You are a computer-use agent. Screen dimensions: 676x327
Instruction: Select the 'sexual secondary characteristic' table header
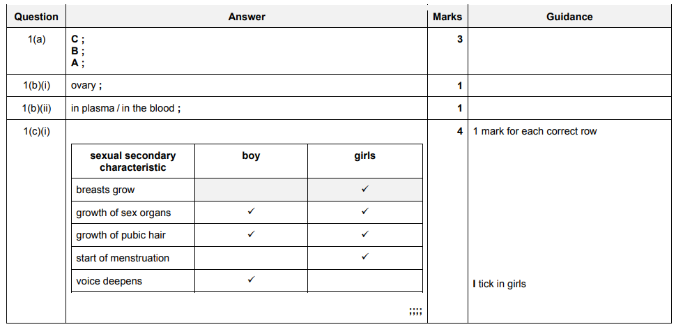click(133, 161)
